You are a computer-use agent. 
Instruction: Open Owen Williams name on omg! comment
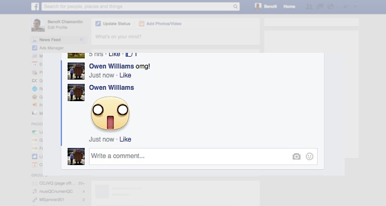pyautogui.click(x=112, y=66)
